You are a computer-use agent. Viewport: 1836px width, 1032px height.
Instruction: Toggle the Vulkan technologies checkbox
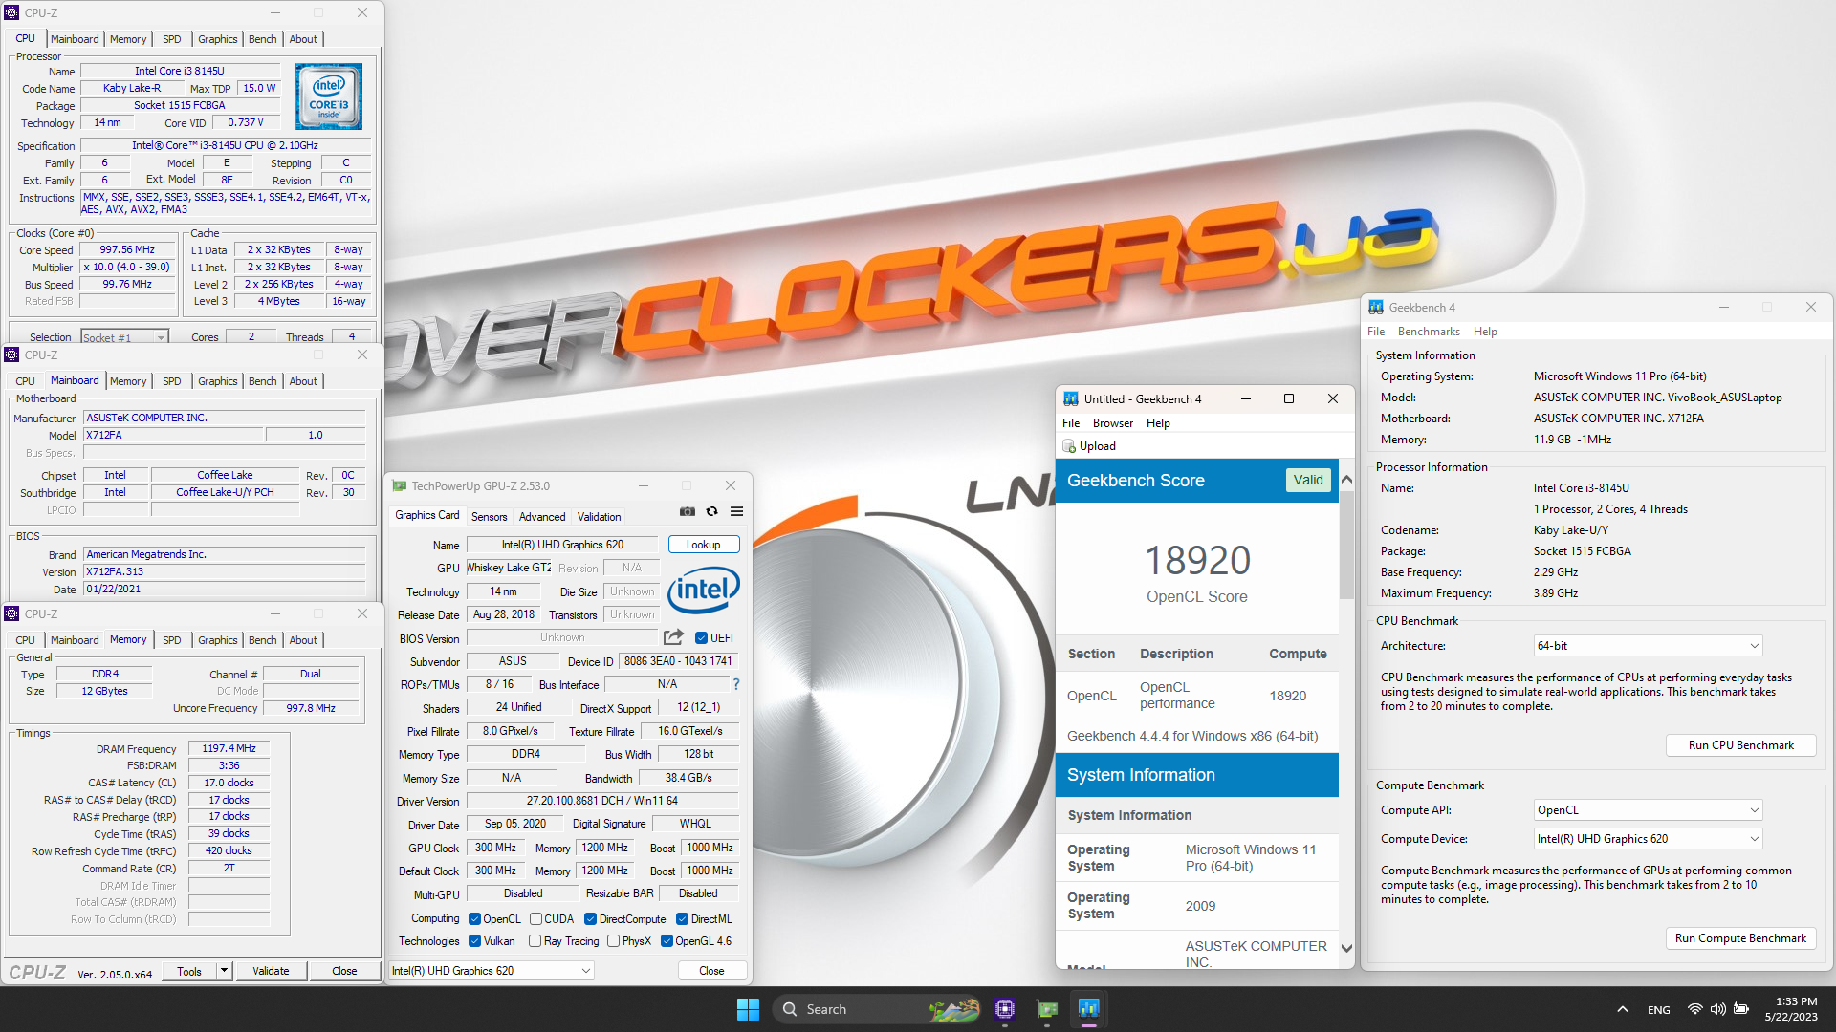(x=474, y=941)
